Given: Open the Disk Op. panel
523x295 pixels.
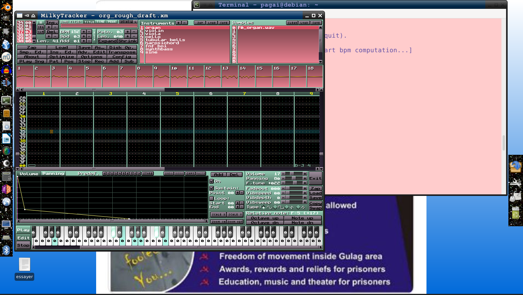Looking at the screenshot, I should click(x=122, y=48).
